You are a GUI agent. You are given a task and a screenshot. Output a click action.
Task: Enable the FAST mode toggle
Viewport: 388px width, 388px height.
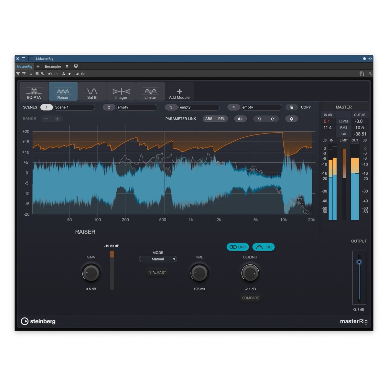pos(157,273)
